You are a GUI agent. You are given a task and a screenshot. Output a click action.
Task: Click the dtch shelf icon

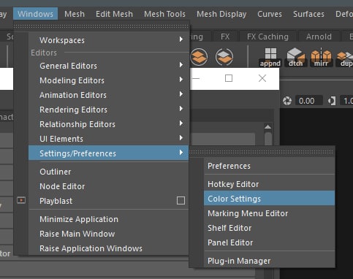click(296, 57)
